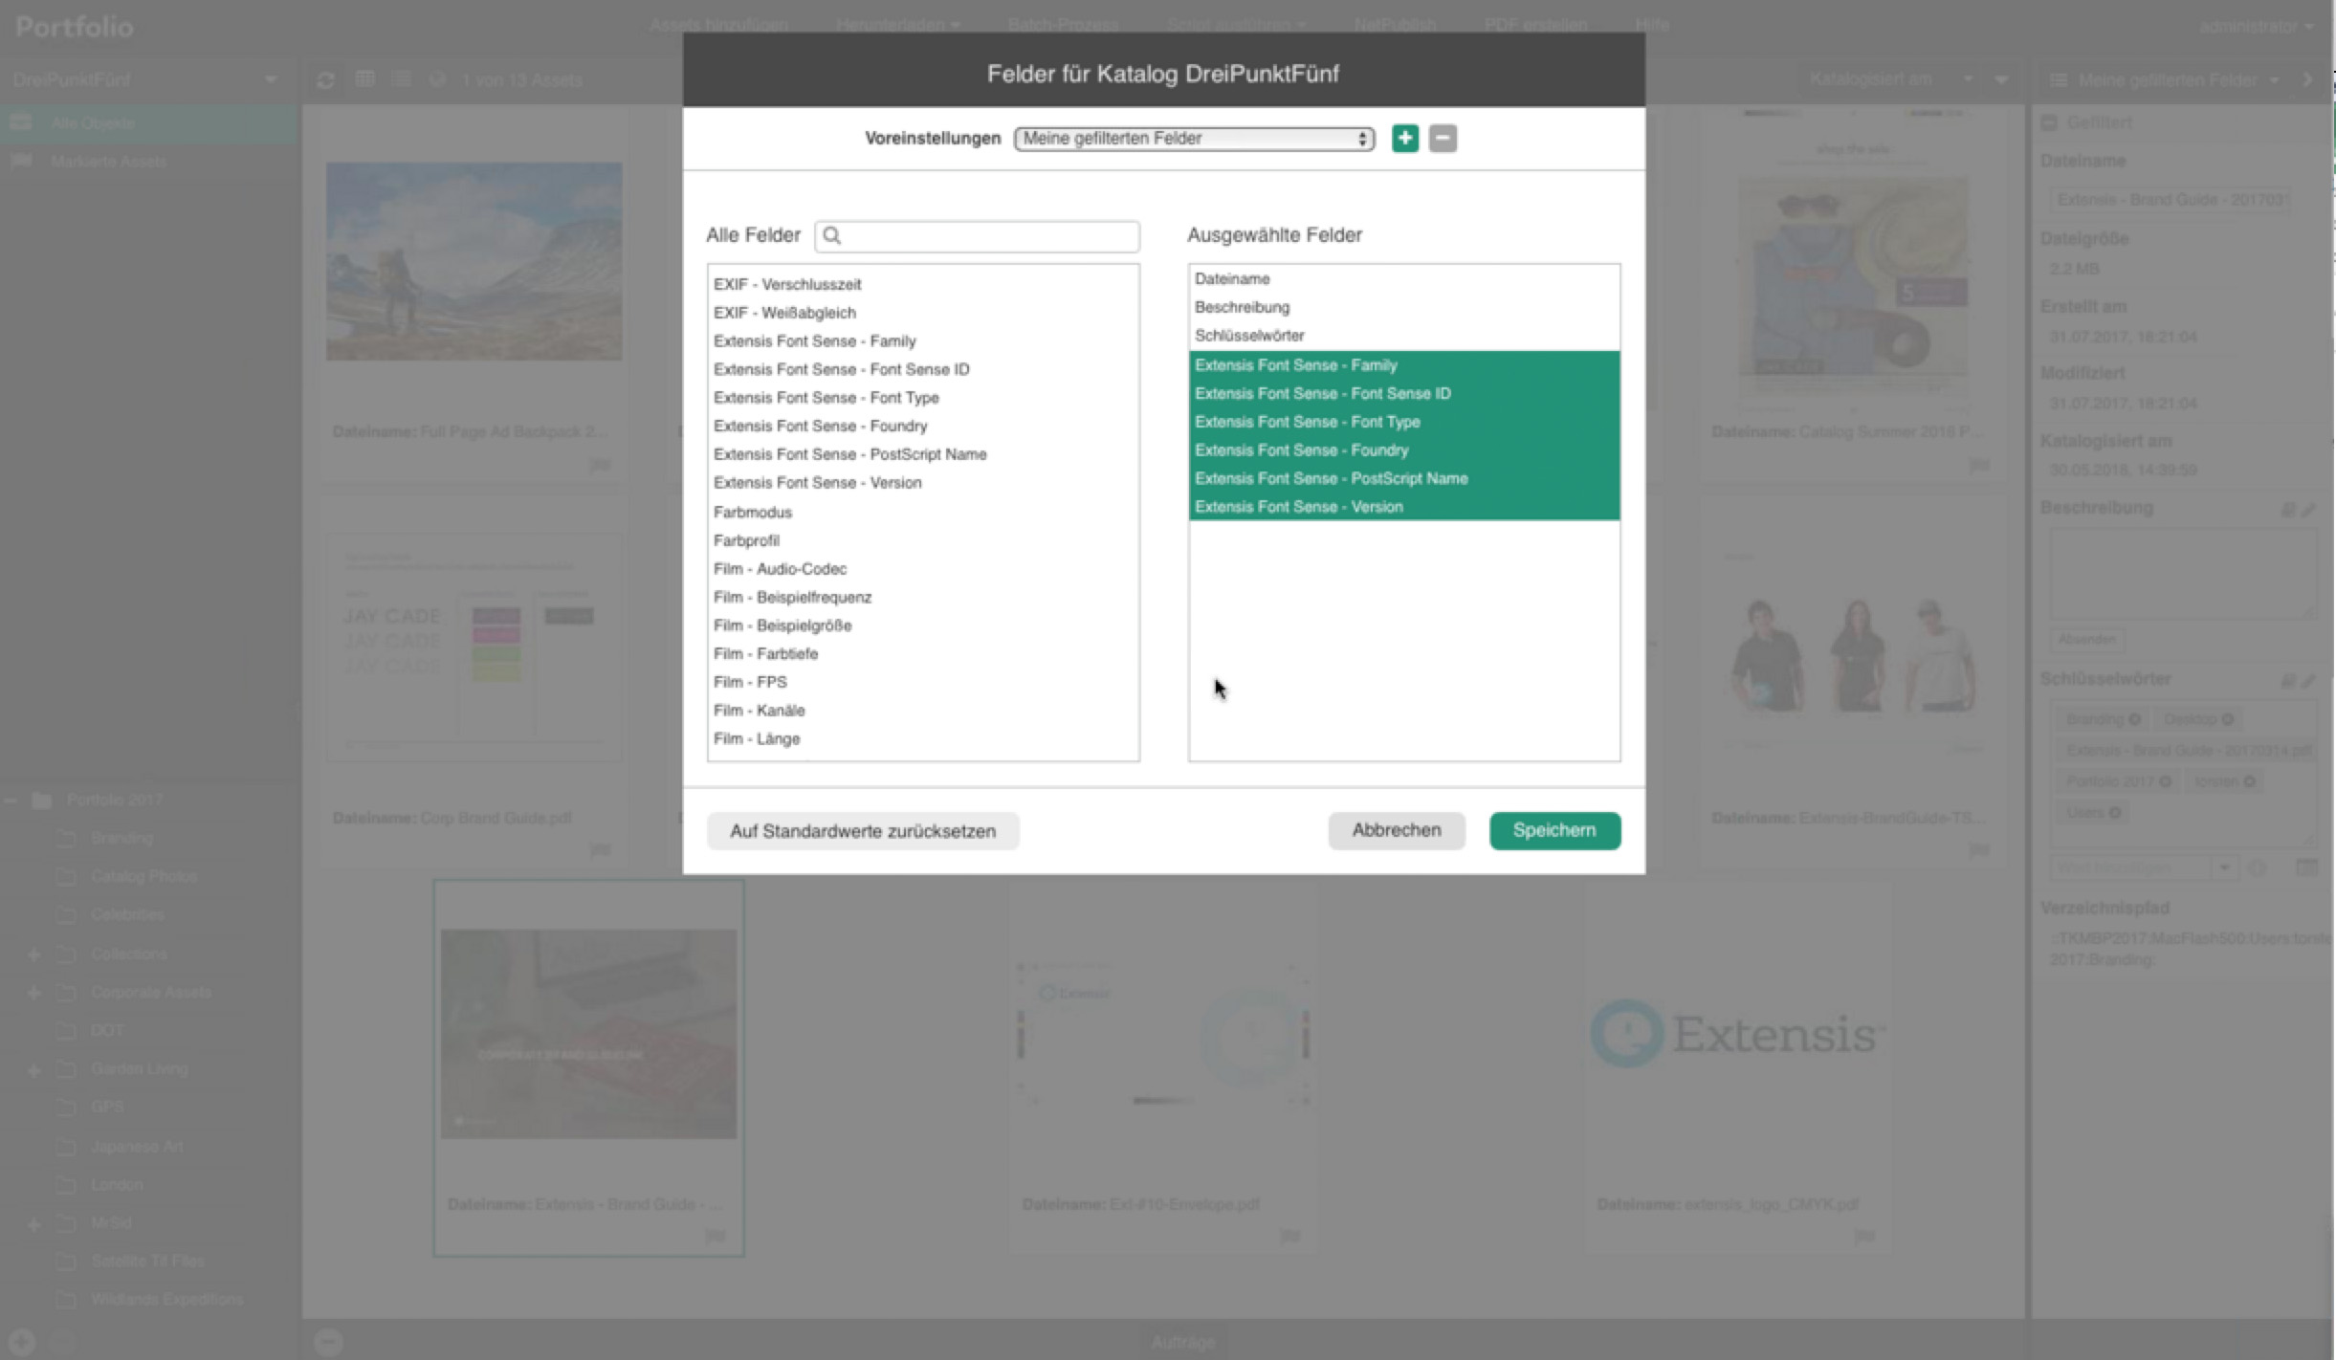
Task: Collapse the Gefiltert section icon
Action: tap(2049, 122)
